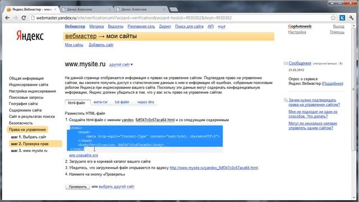Image resolution: width=359 pixels, height=202 pixels.
Task: Open the Виджеты top navigation link
Action: (x=116, y=26)
